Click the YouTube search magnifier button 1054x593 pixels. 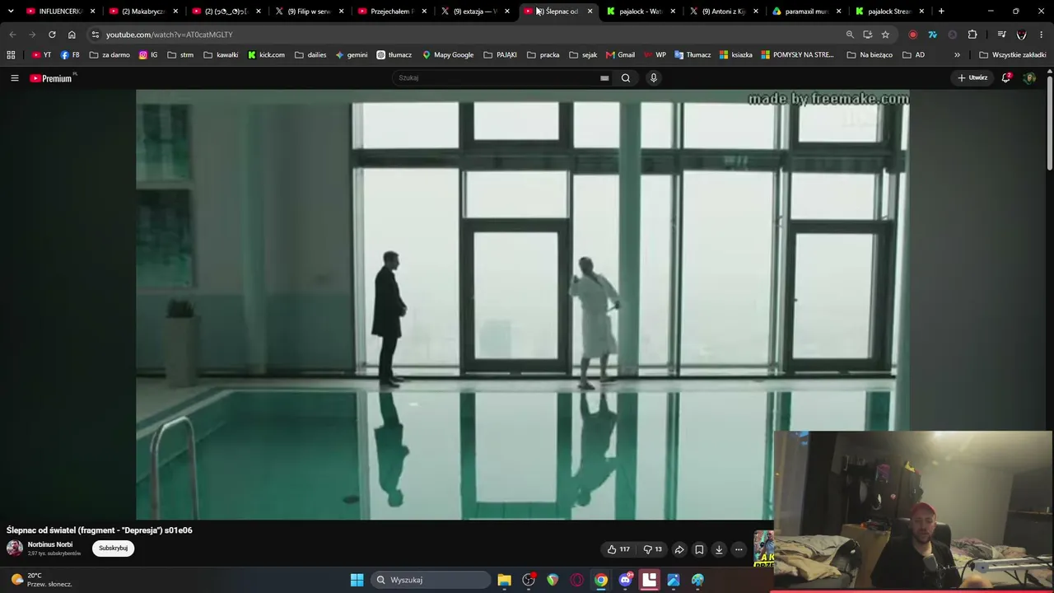pos(626,78)
